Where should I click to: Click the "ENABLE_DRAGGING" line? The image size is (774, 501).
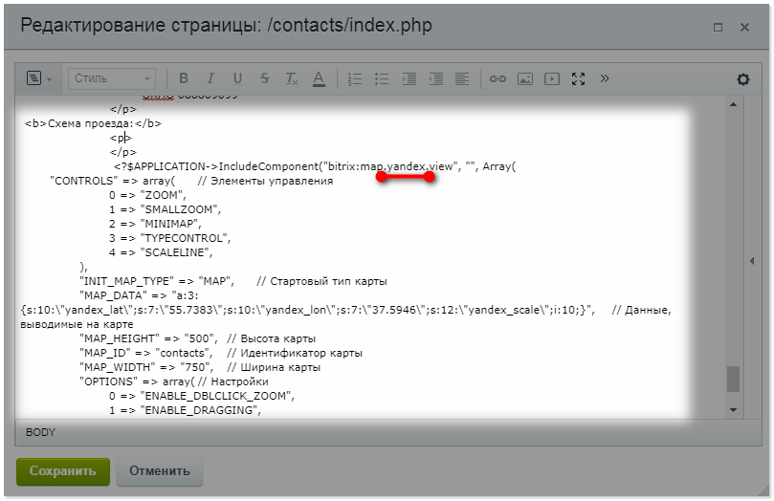pos(185,410)
